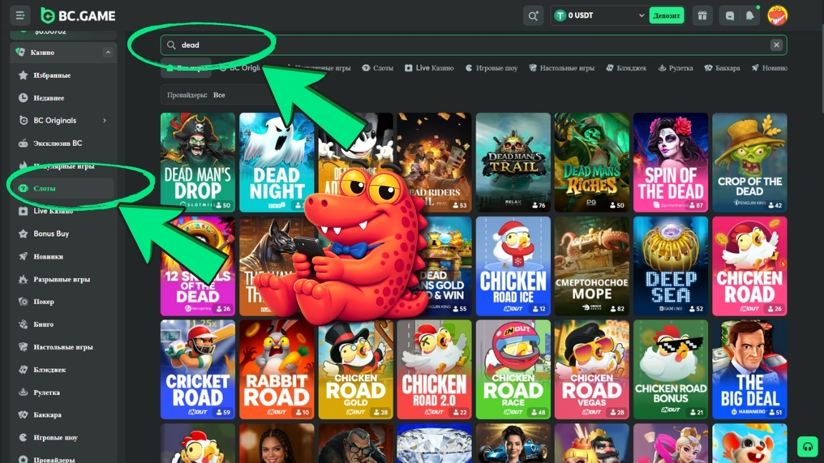Open Разрывные игры in sidebar
The image size is (824, 463).
click(62, 279)
